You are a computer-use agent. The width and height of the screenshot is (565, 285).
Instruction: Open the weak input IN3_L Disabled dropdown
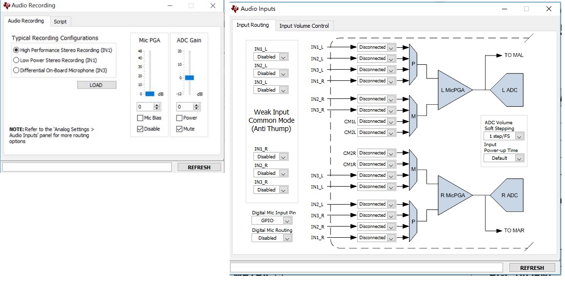click(271, 90)
